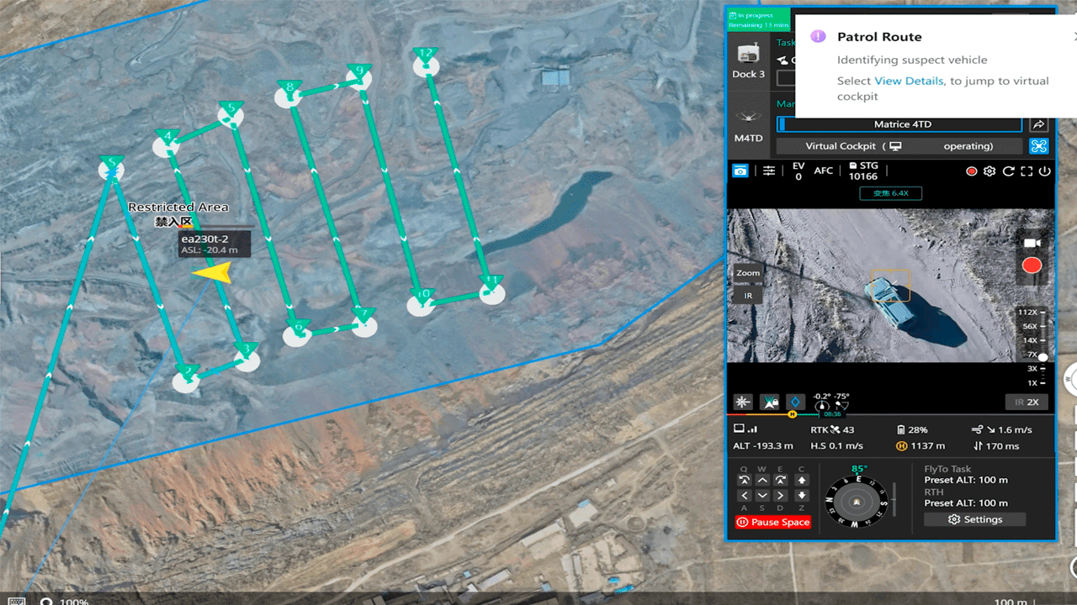Click View Details link in notification
The image size is (1077, 605).
pos(909,82)
